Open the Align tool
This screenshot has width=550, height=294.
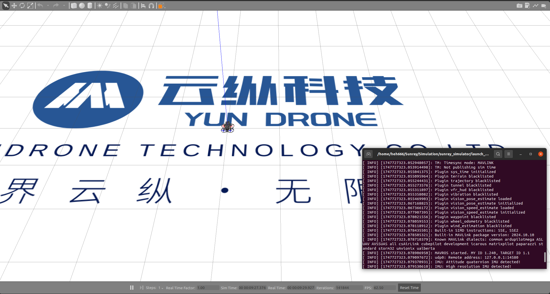coord(143,6)
